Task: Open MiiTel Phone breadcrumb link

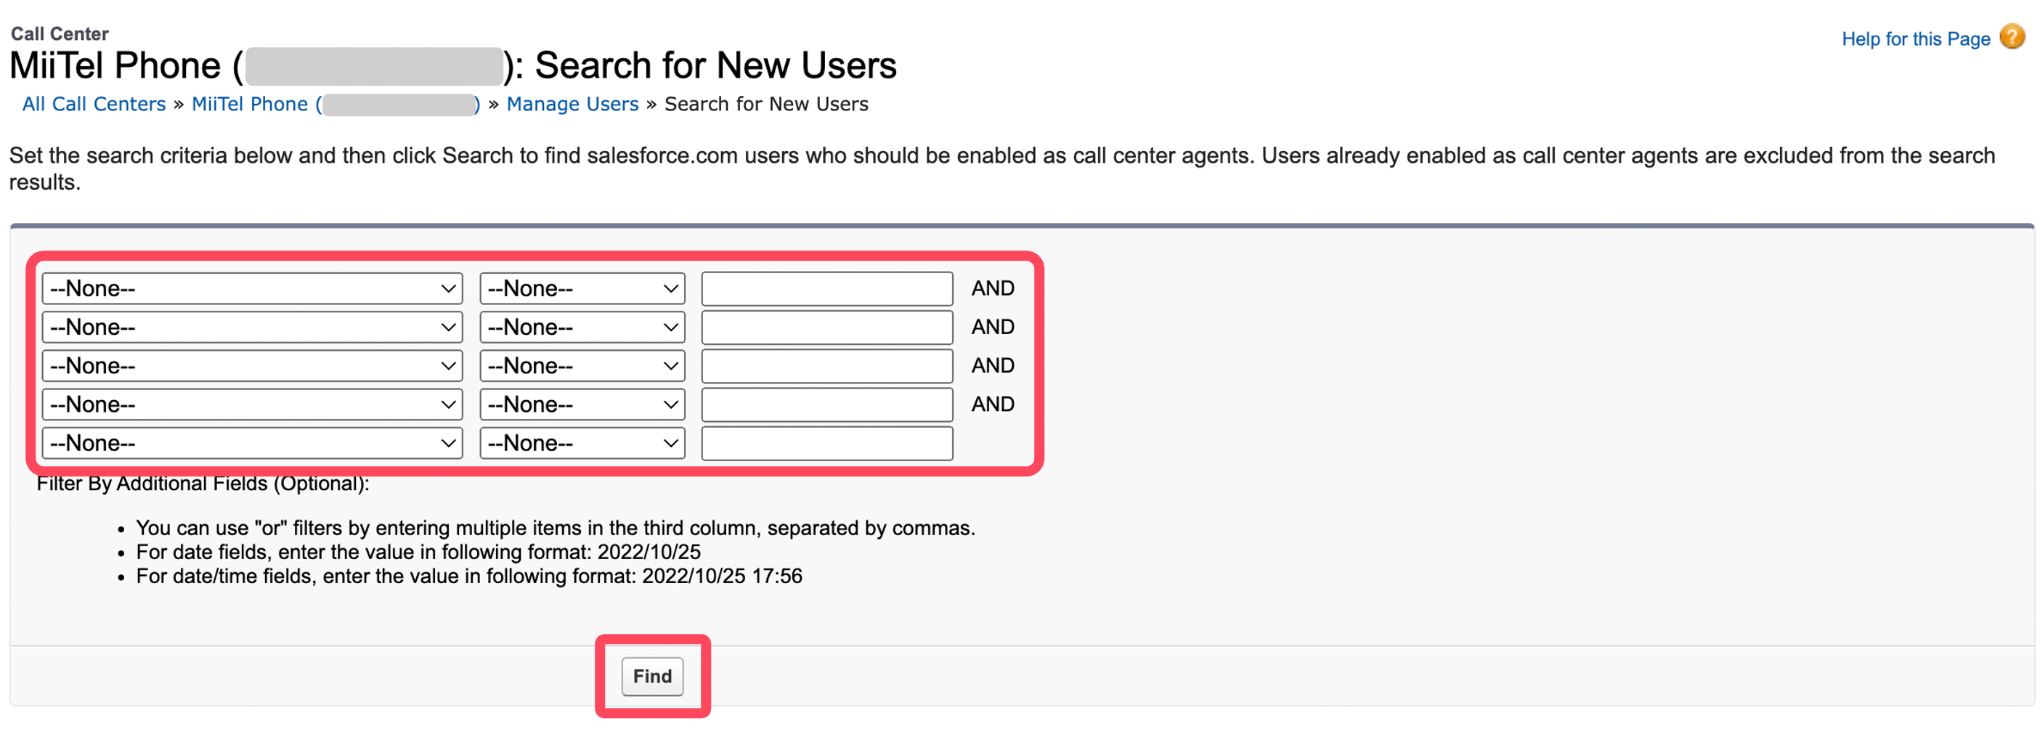Action: click(x=336, y=104)
